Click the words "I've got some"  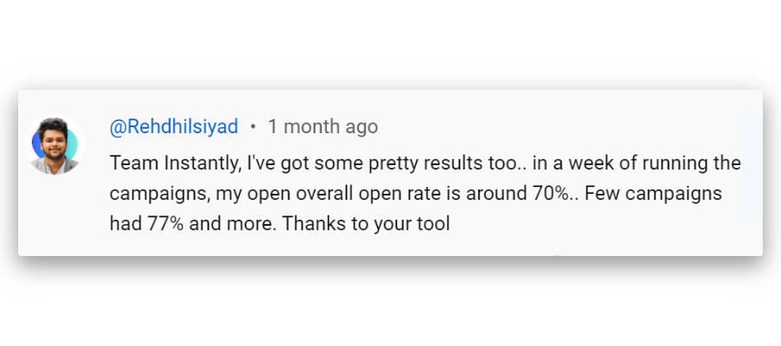click(x=301, y=163)
